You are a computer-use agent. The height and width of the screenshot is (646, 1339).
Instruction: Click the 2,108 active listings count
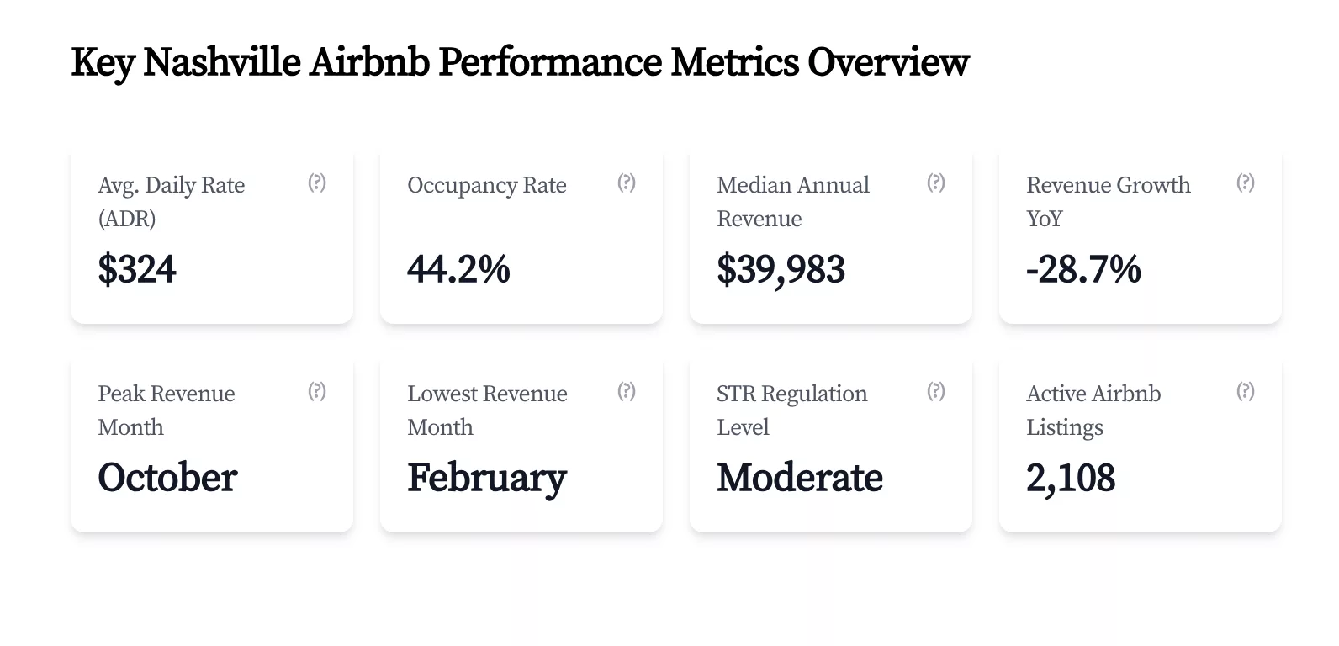[x=1071, y=477]
